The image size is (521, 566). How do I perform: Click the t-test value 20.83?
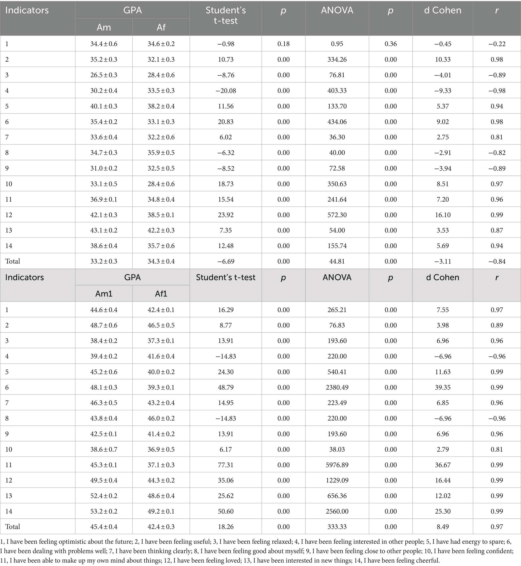[x=225, y=122]
